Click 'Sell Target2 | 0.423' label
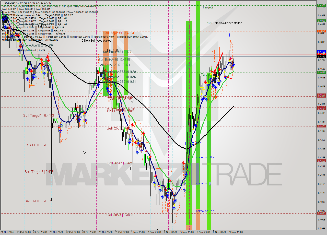The image size is (327, 235). click(x=39, y=172)
